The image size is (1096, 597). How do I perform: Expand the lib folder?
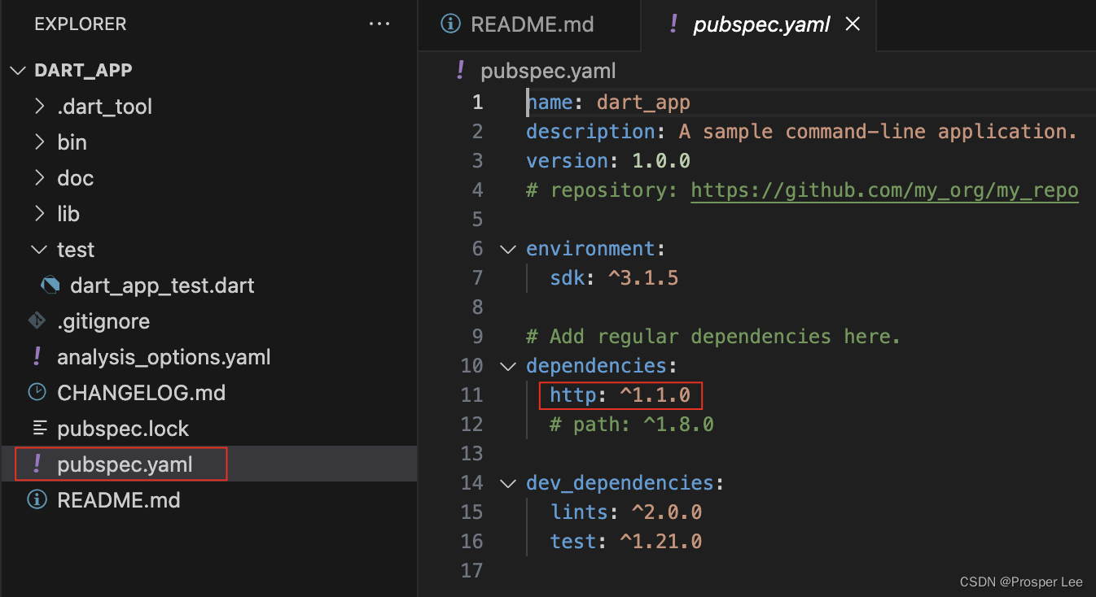(40, 214)
